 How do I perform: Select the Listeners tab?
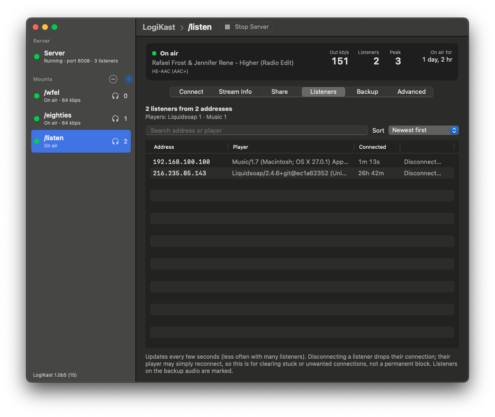tap(323, 91)
